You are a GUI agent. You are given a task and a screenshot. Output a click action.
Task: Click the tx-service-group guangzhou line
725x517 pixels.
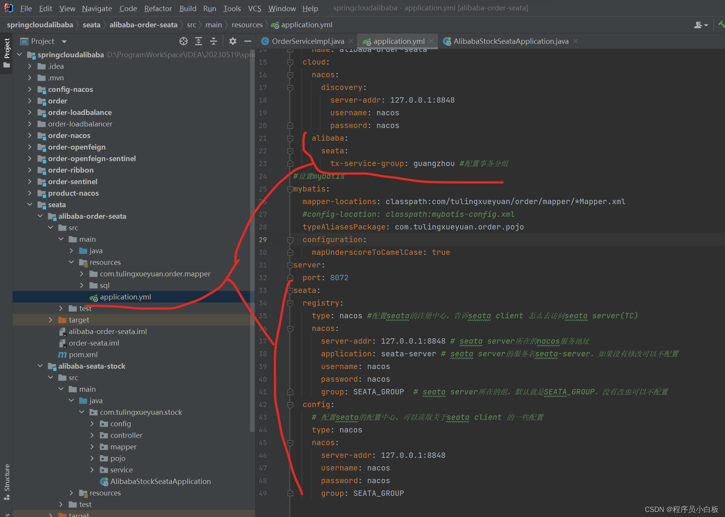tap(419, 164)
